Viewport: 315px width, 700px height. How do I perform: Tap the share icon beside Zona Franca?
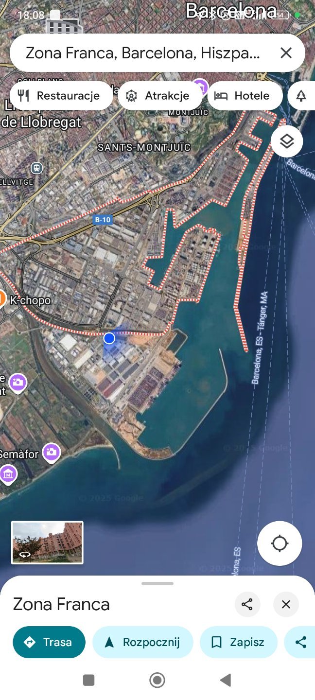click(x=247, y=604)
